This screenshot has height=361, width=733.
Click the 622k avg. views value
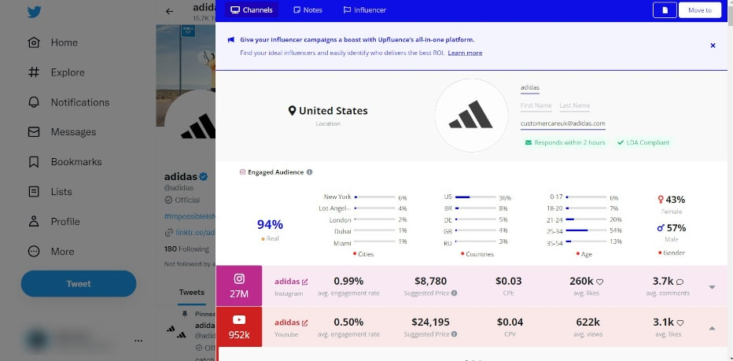coord(588,322)
